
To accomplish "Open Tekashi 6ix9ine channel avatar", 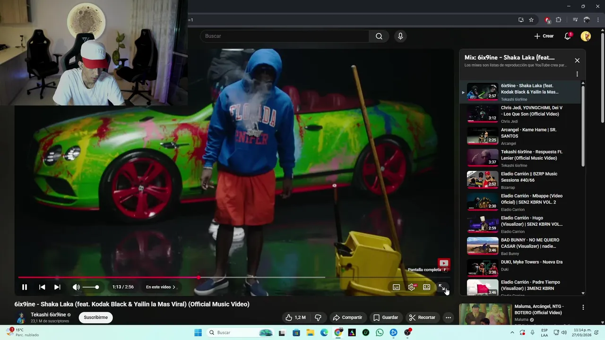I will pos(21,317).
